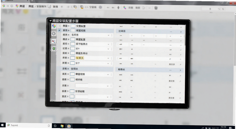Viewport: 236px width, 129px height.
Task: Click the colorful logo at the toolbar's far left
Action: [x=4, y=6]
